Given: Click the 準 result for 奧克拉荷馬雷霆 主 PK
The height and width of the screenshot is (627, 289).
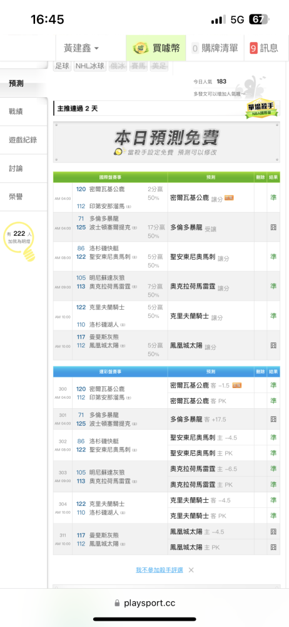Looking at the screenshot, I should pyautogui.click(x=273, y=484).
